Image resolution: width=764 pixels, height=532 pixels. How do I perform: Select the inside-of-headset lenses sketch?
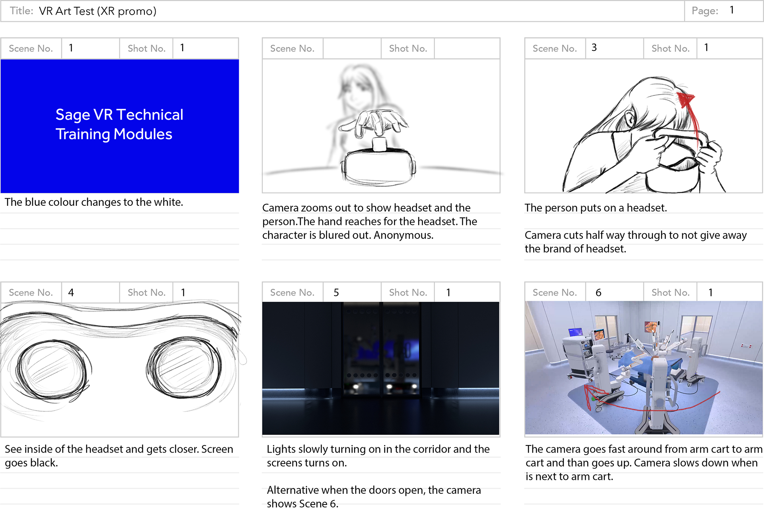(120, 369)
